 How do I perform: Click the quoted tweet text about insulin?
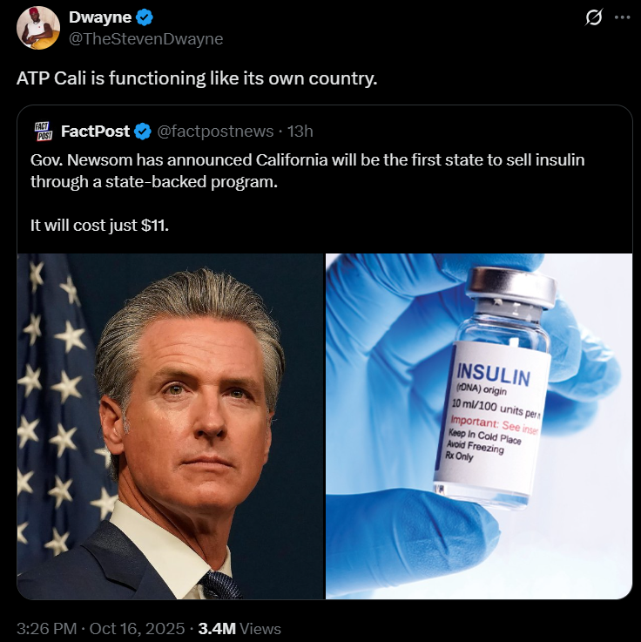coord(307,171)
